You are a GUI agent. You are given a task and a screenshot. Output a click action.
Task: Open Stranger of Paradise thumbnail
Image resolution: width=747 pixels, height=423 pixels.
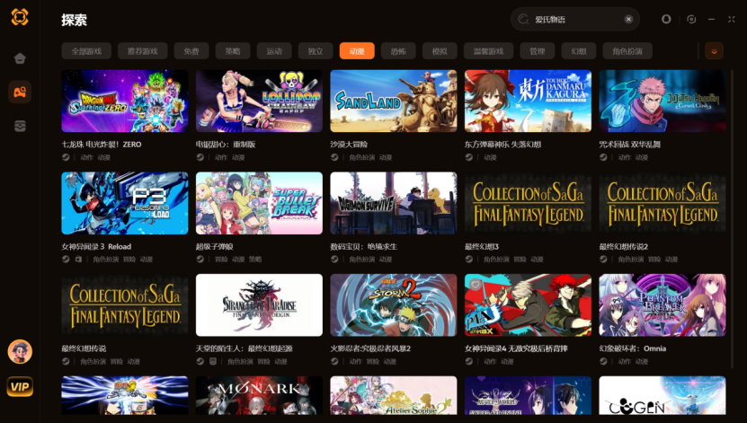pyautogui.click(x=259, y=305)
